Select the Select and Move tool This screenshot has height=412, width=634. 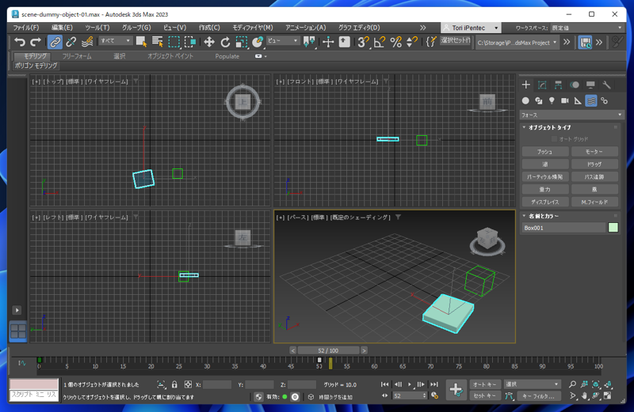click(x=209, y=42)
